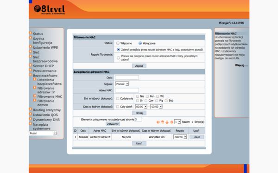278x173 pixels.
Task: Click the bullet icon beside Status
Action: [x=30, y=33]
